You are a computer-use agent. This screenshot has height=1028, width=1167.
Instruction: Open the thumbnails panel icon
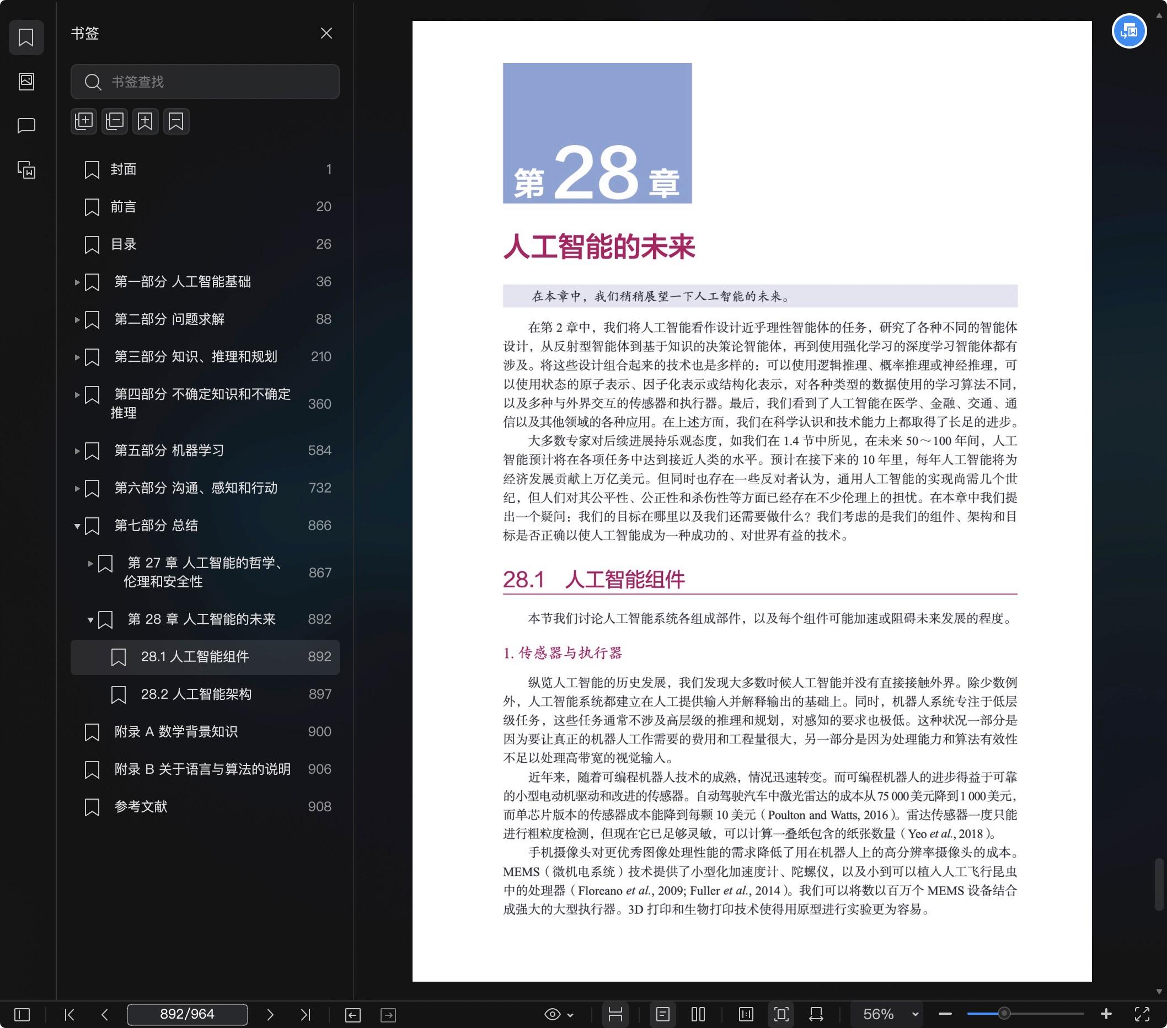click(x=26, y=81)
